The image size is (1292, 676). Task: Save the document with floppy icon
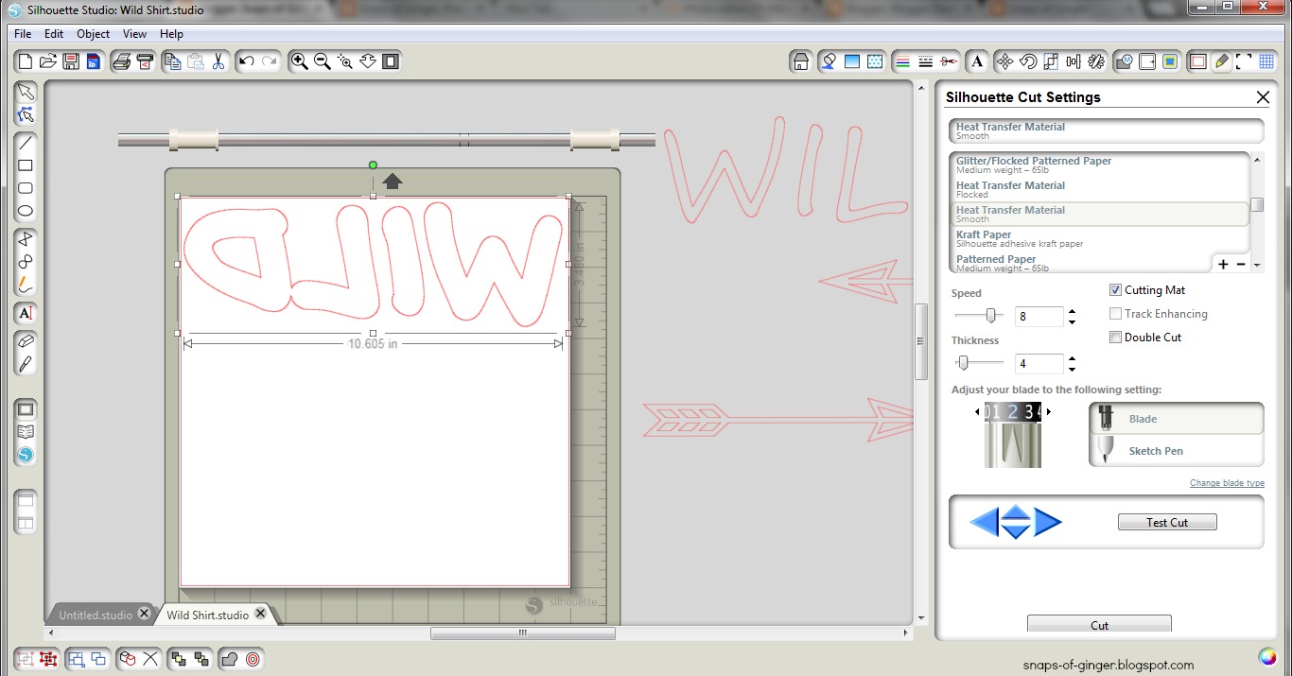71,61
